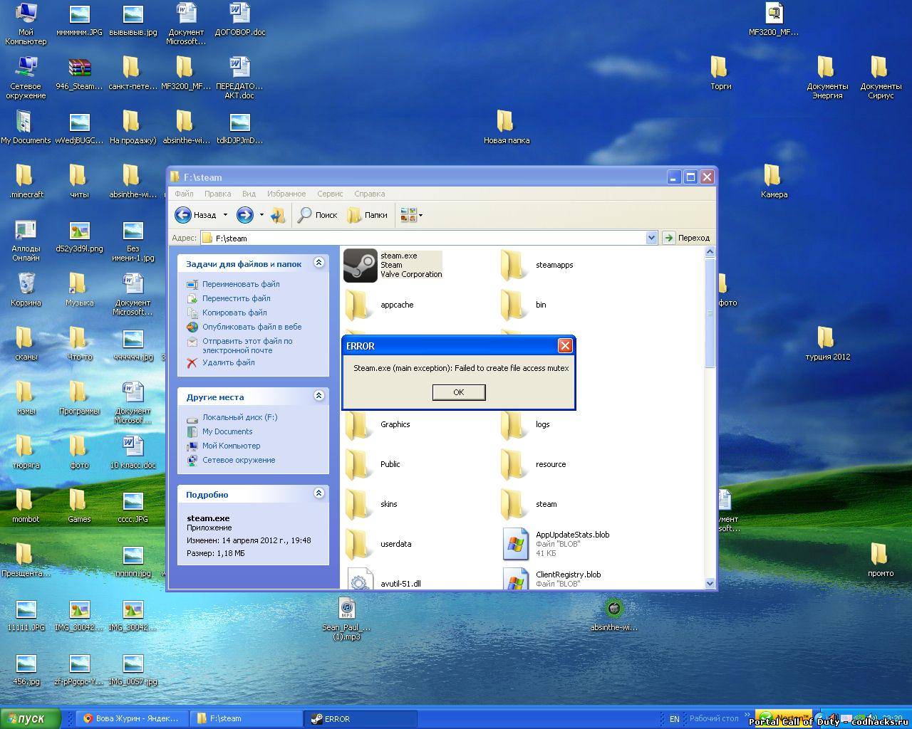The height and width of the screenshot is (729, 912).
Task: Select the 946_Steam archive on desktop
Action: (80, 73)
